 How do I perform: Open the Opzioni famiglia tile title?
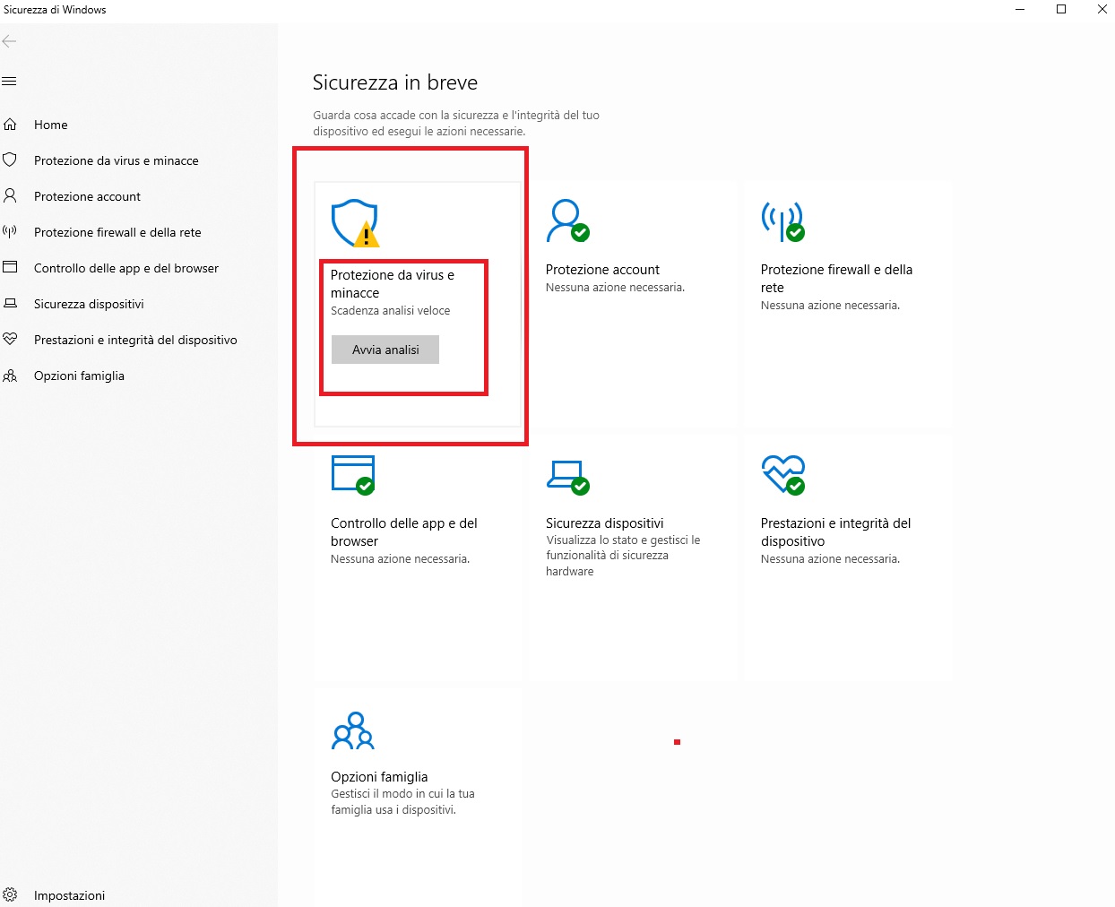[379, 777]
